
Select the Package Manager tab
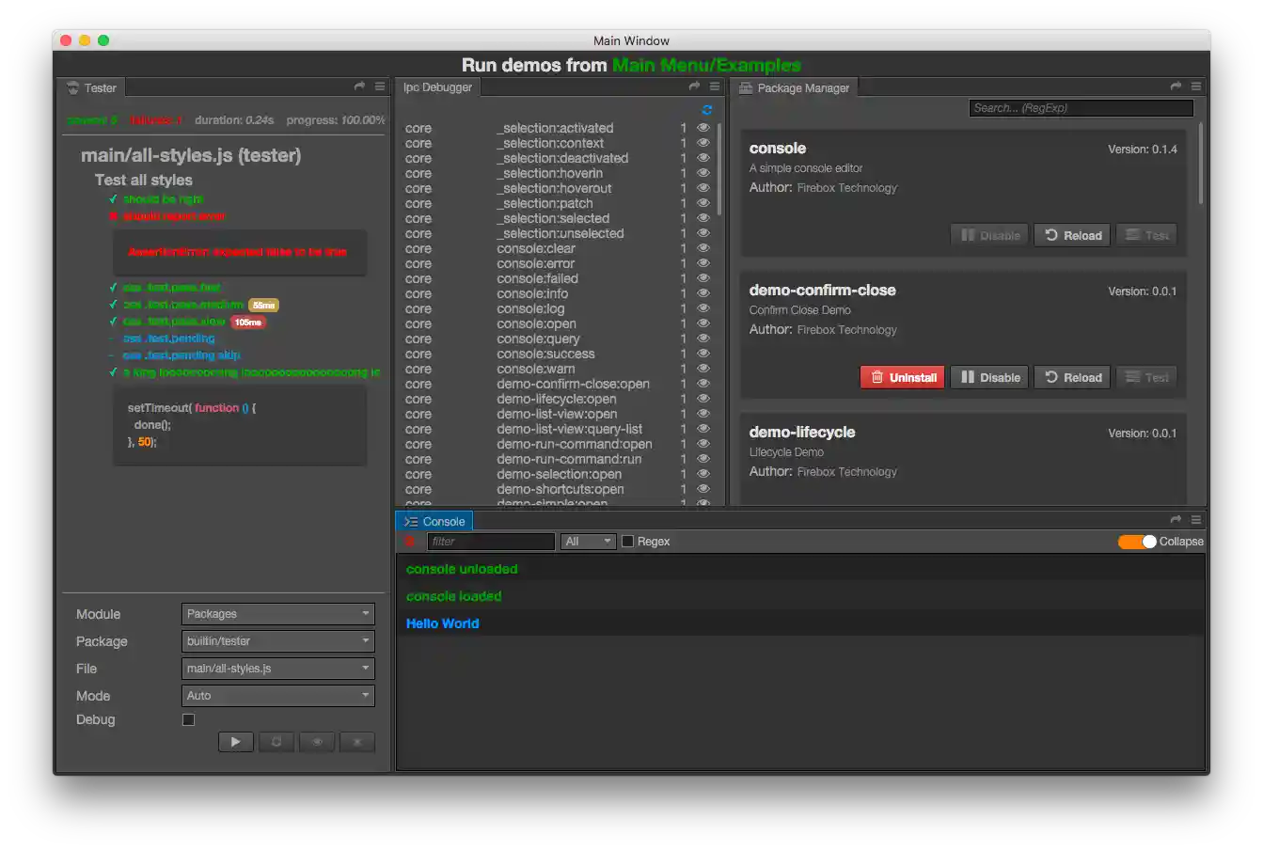(x=797, y=87)
